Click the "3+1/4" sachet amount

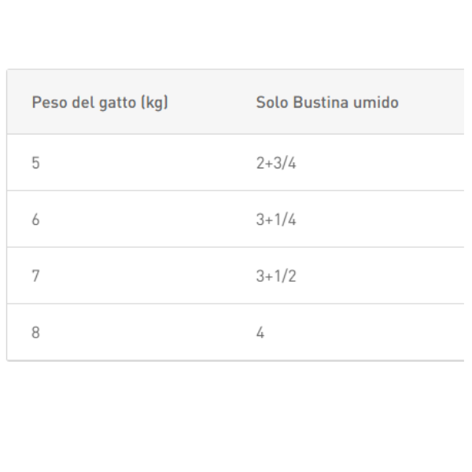272,221
